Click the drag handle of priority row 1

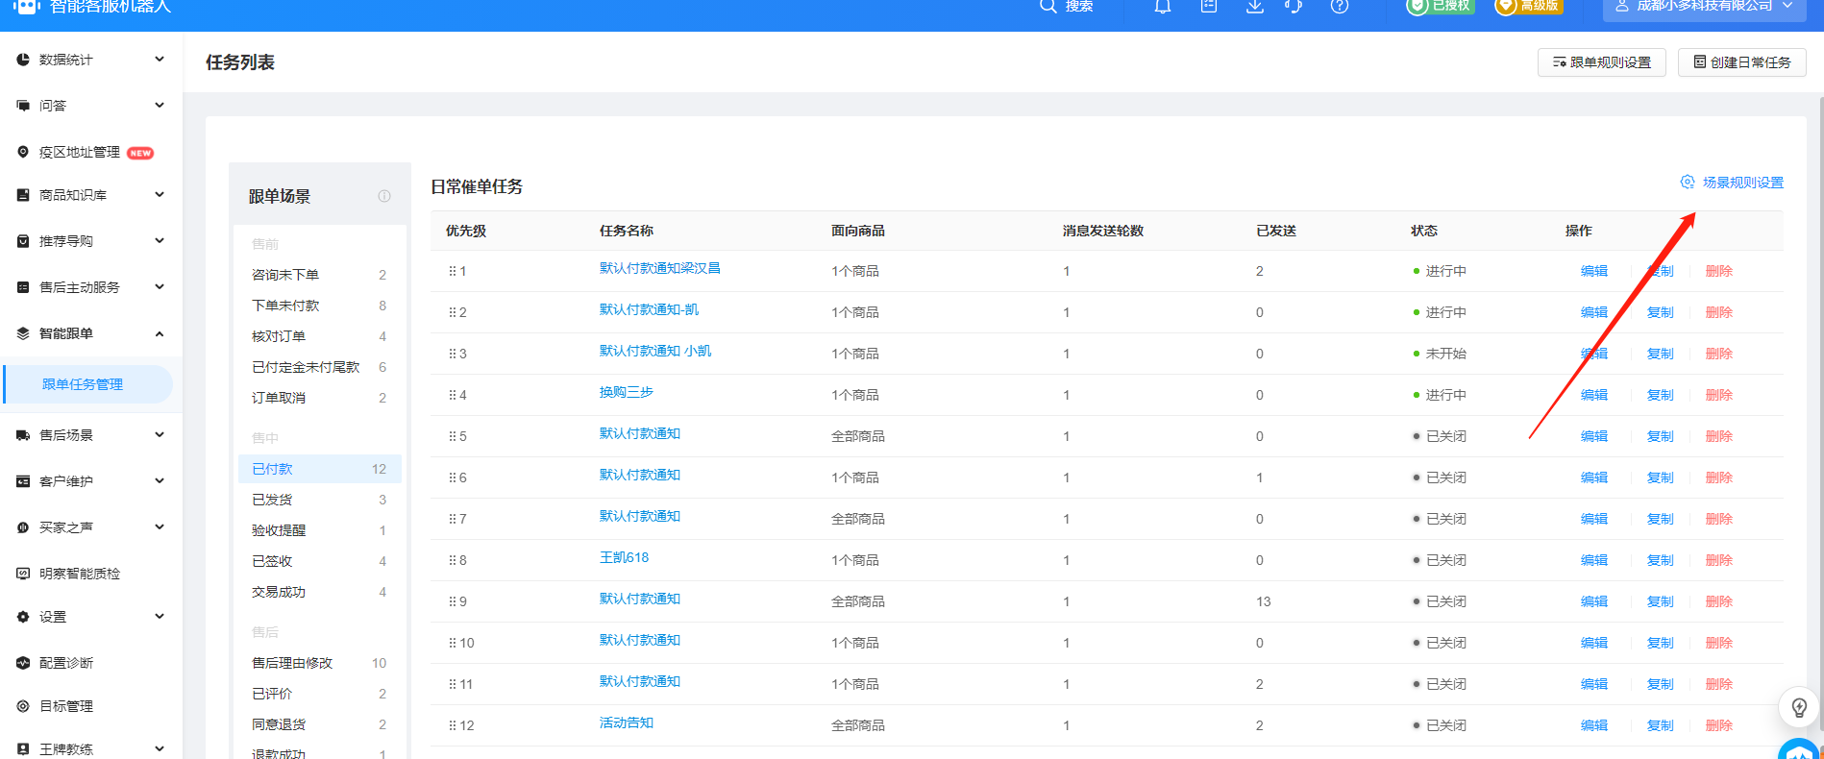coord(452,271)
